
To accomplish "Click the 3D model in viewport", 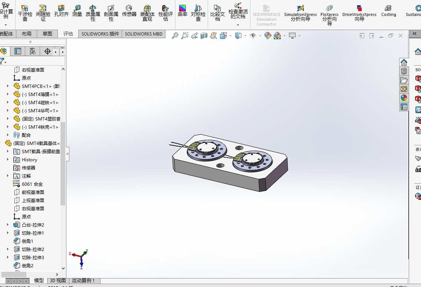I will pyautogui.click(x=230, y=163).
